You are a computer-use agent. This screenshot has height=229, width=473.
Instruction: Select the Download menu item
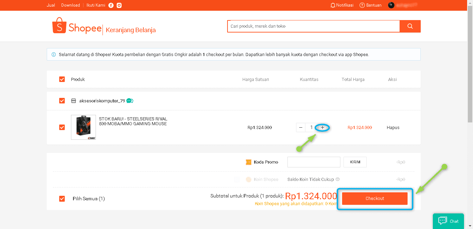[x=70, y=5]
